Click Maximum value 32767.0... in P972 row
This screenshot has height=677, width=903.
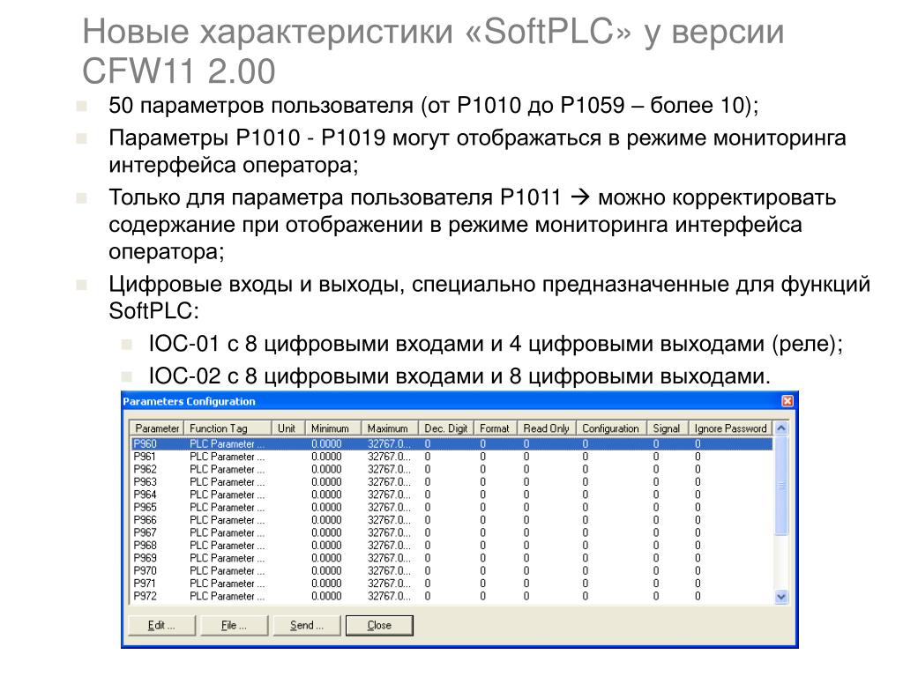click(389, 596)
